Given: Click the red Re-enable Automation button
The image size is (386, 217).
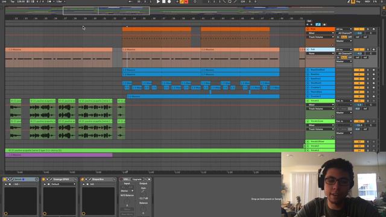Looking at the screenshot, I should [x=186, y=1].
